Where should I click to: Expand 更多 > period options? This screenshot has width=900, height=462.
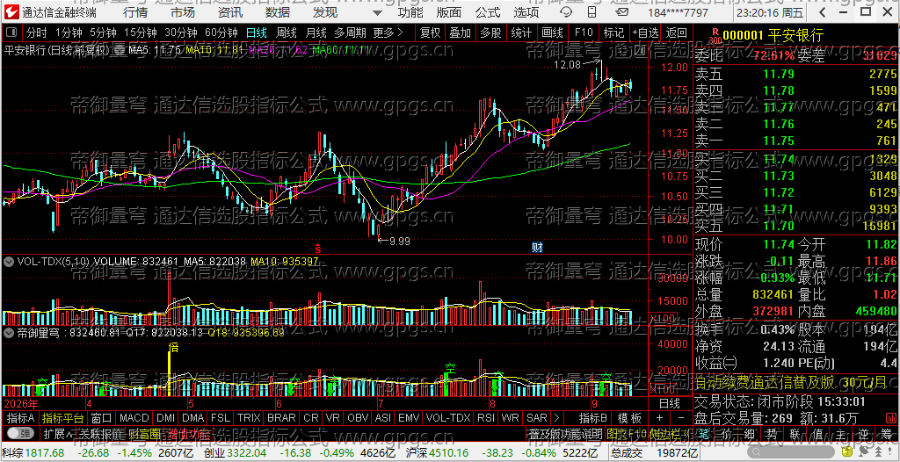pos(388,32)
